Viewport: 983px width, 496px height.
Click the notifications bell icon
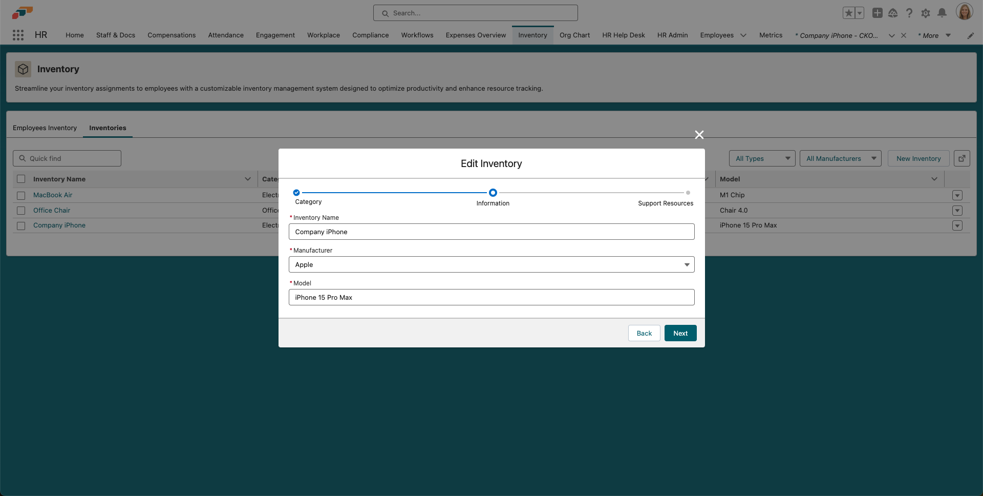coord(942,13)
